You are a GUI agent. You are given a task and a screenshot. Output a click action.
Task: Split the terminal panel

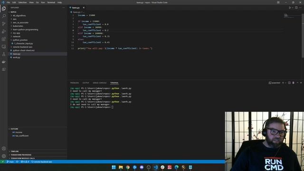[x=289, y=83]
